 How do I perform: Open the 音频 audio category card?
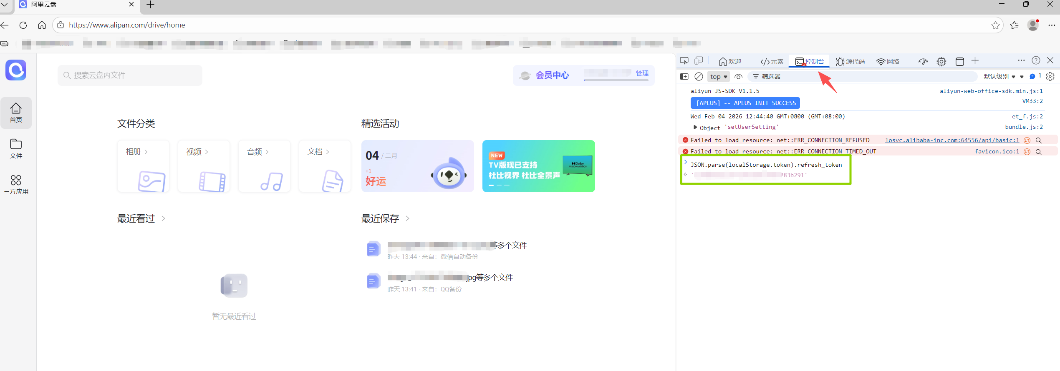(x=264, y=166)
